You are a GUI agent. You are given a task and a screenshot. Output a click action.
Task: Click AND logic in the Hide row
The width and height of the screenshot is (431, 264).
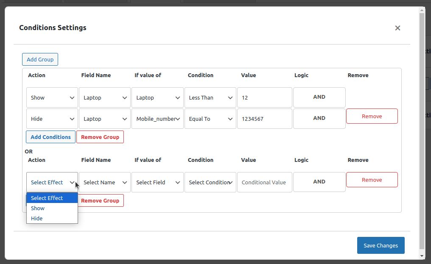pyautogui.click(x=319, y=118)
